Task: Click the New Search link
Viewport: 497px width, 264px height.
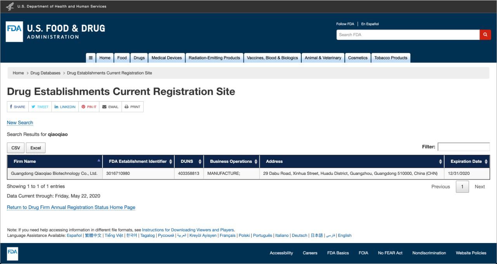Action: (20, 123)
